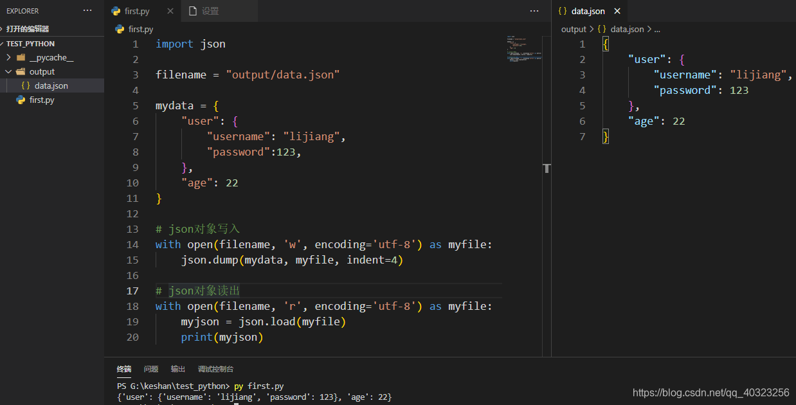Image resolution: width=796 pixels, height=405 pixels.
Task: Switch to the 设置 tab
Action: tap(219, 11)
